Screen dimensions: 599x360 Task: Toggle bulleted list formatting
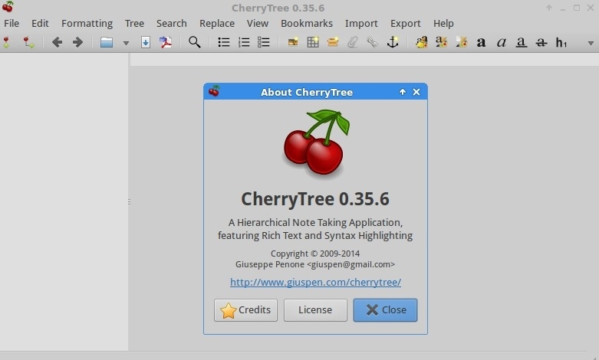pyautogui.click(x=224, y=42)
